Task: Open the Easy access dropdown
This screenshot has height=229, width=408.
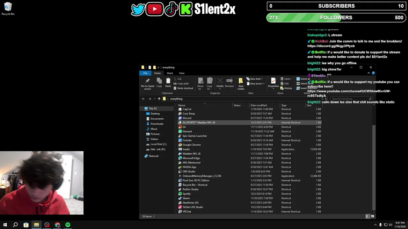Action: 255,84
